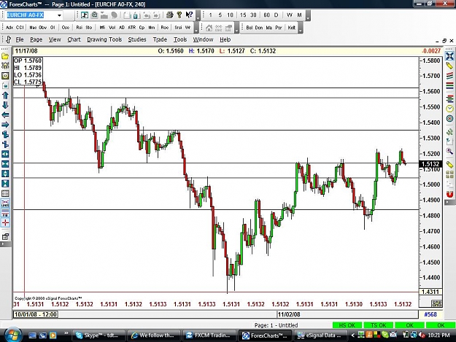Click the four-squares grid icon right toolbar
The image size is (456, 342).
(449, 174)
